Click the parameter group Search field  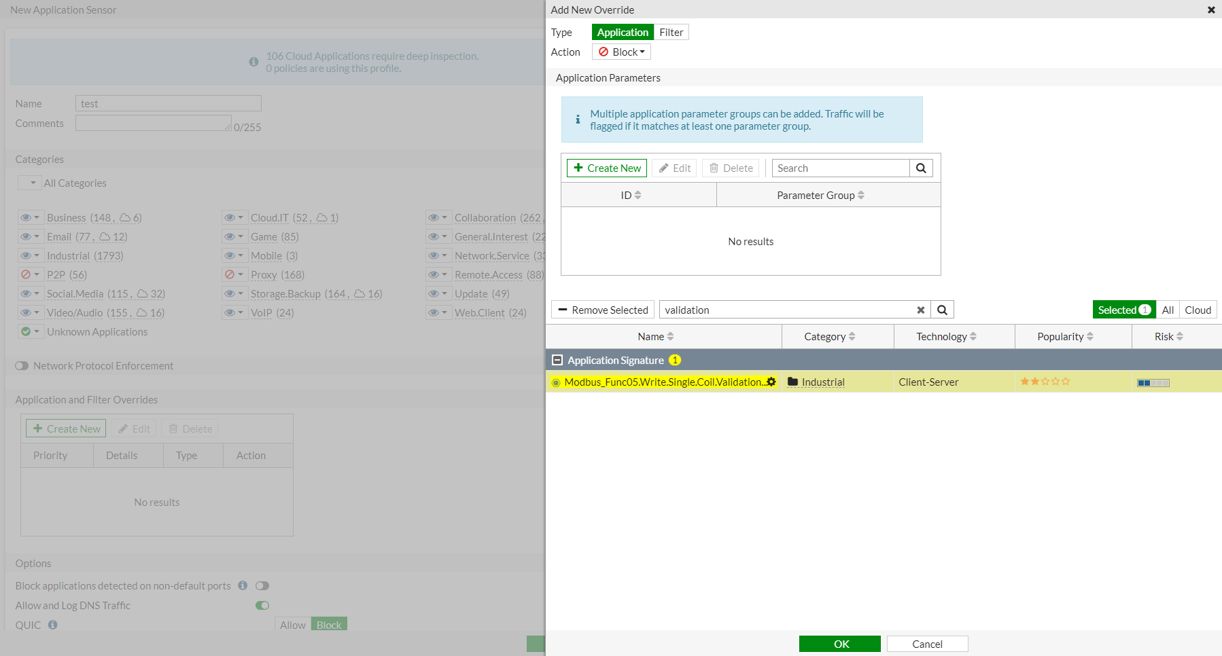(841, 168)
